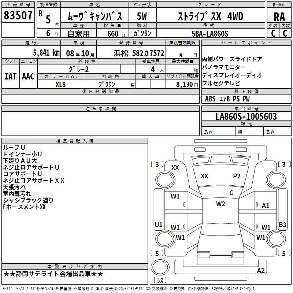
Task: Click the G mark on the windshield
Action: [231, 193]
